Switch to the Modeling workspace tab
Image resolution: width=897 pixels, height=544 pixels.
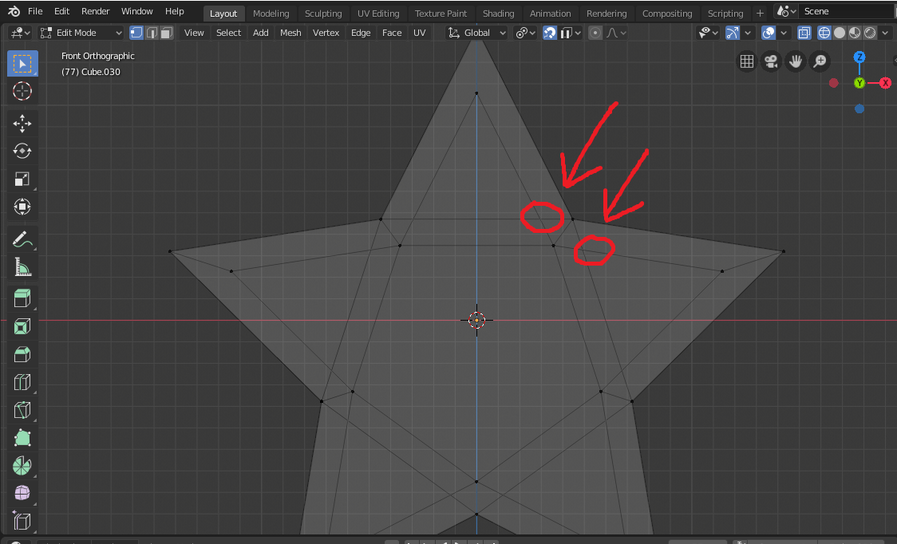click(x=271, y=13)
